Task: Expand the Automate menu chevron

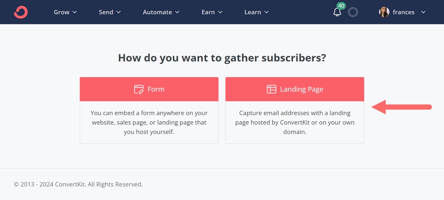Action: point(177,12)
